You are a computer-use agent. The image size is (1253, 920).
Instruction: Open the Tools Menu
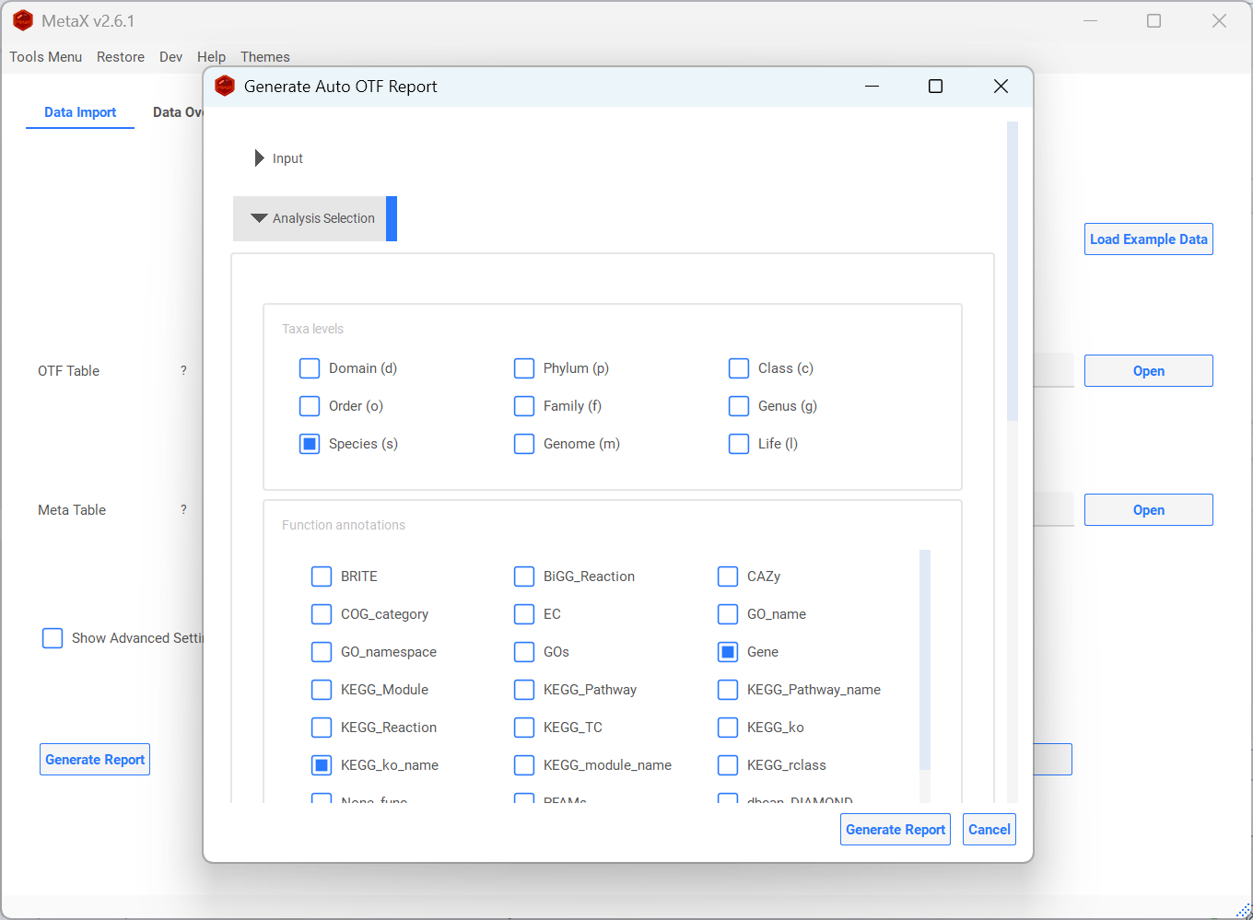pyautogui.click(x=46, y=57)
